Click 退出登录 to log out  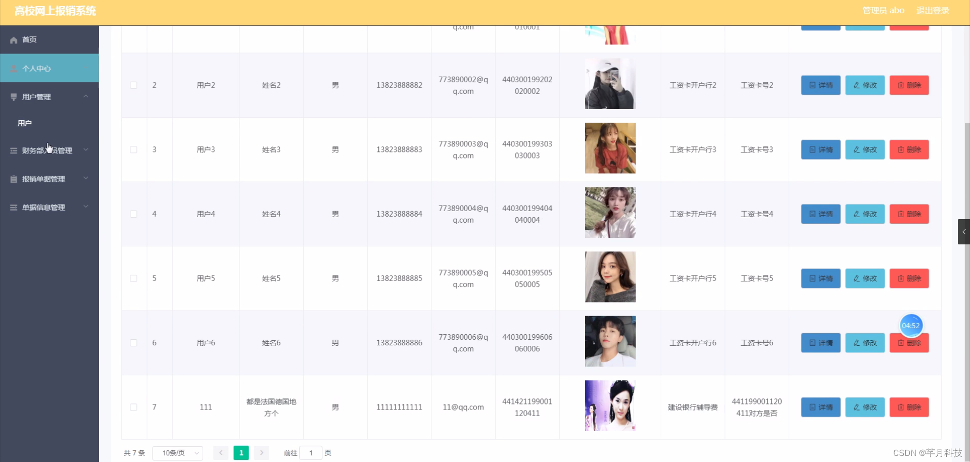point(933,10)
